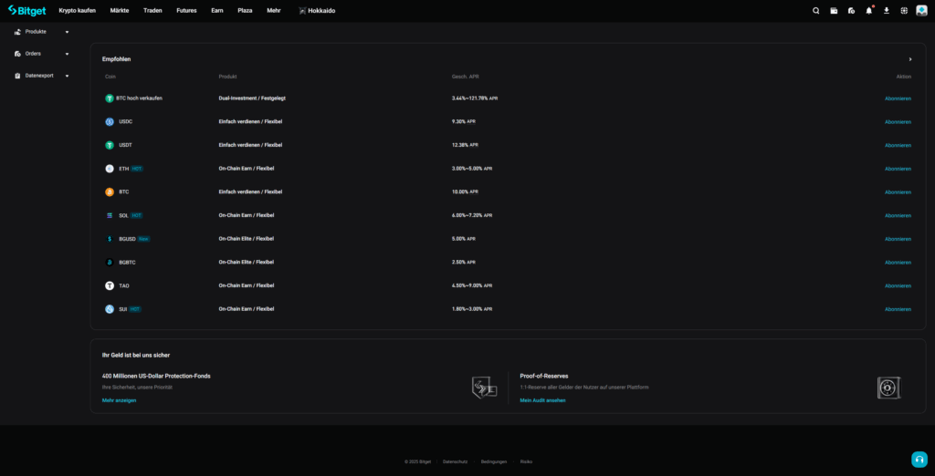Click the ETH coin icon
This screenshot has width=935, height=476.
tap(110, 169)
